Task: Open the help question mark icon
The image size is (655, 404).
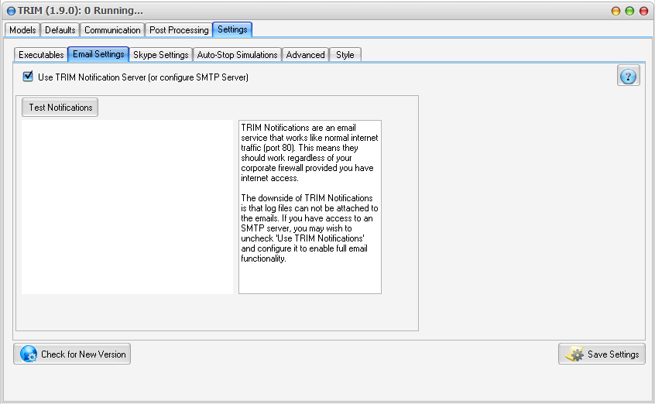Action: 628,76
